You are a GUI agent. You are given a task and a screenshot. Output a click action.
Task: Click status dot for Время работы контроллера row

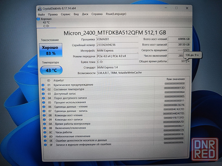45,124
